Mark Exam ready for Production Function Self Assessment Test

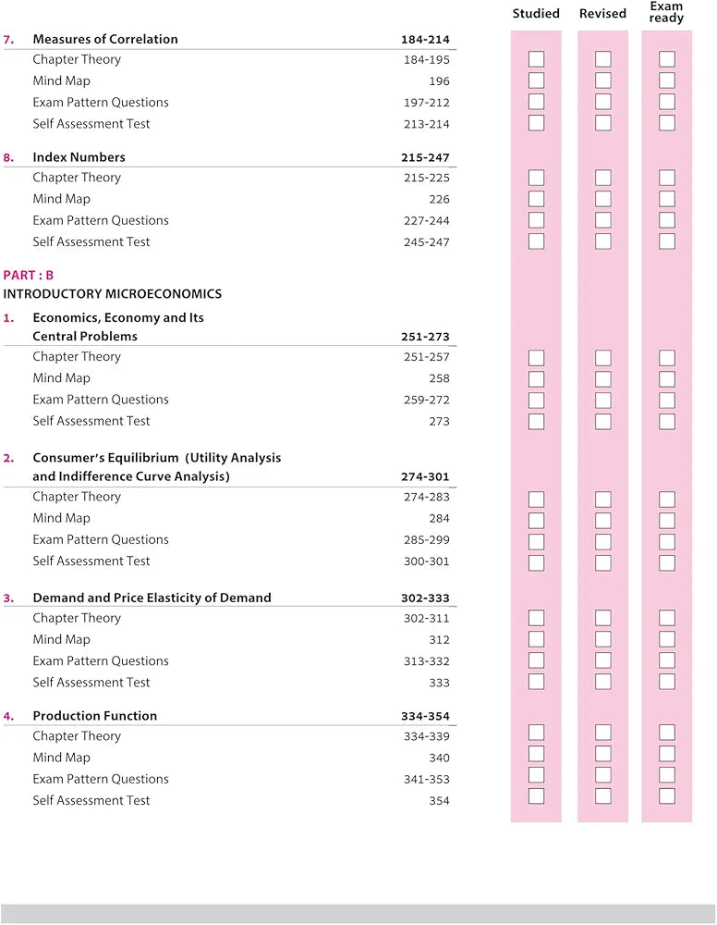coord(667,796)
